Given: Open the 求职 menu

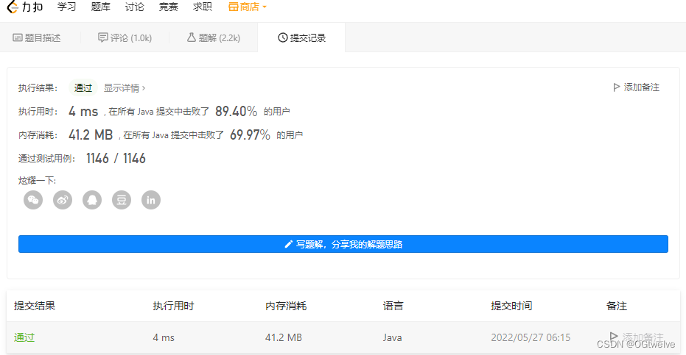Looking at the screenshot, I should [x=202, y=7].
